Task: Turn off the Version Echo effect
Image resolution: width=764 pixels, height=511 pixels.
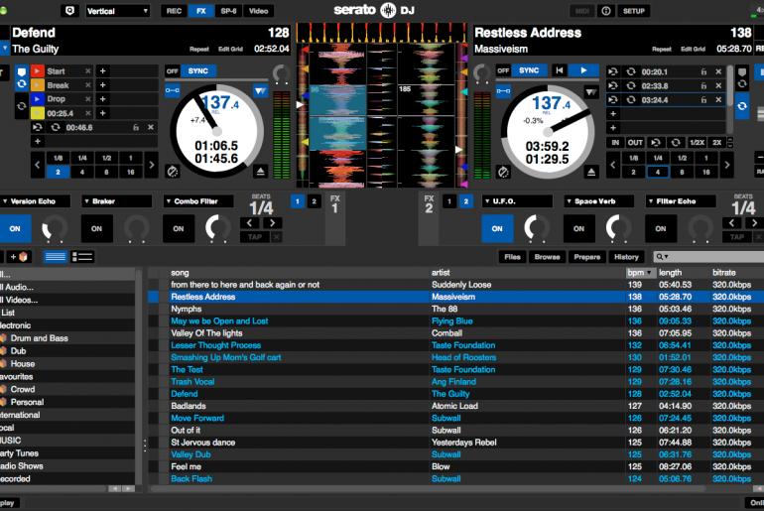Action: coord(15,228)
